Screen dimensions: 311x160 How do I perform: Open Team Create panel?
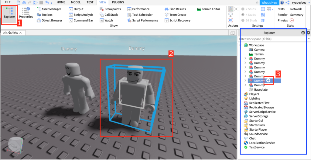pyautogui.click(x=175, y=15)
